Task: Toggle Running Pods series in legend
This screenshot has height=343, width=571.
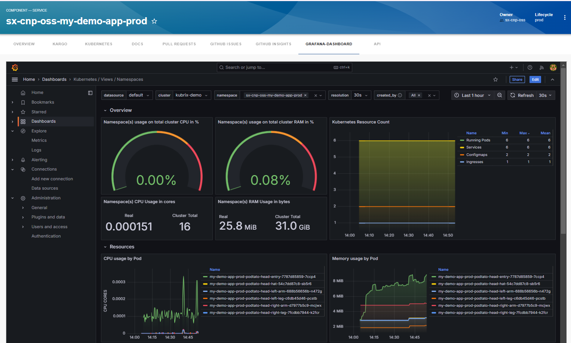Action: [x=478, y=140]
